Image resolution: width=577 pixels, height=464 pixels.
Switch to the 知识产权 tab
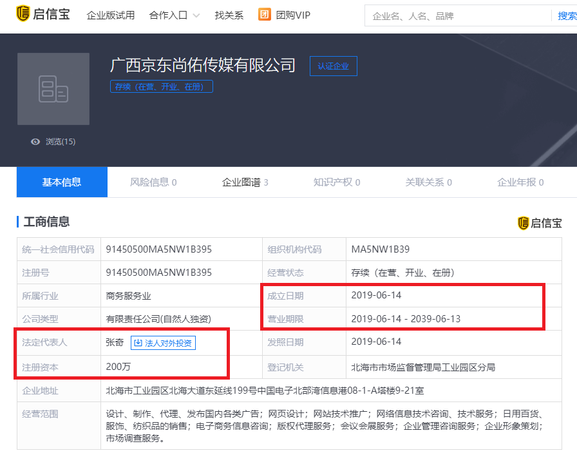coord(337,182)
